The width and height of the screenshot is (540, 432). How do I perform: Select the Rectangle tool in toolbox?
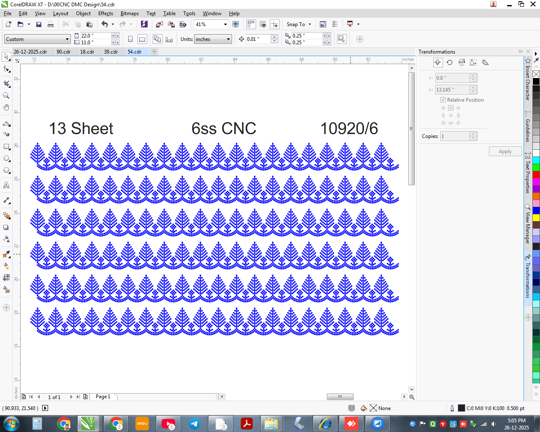click(x=6, y=147)
